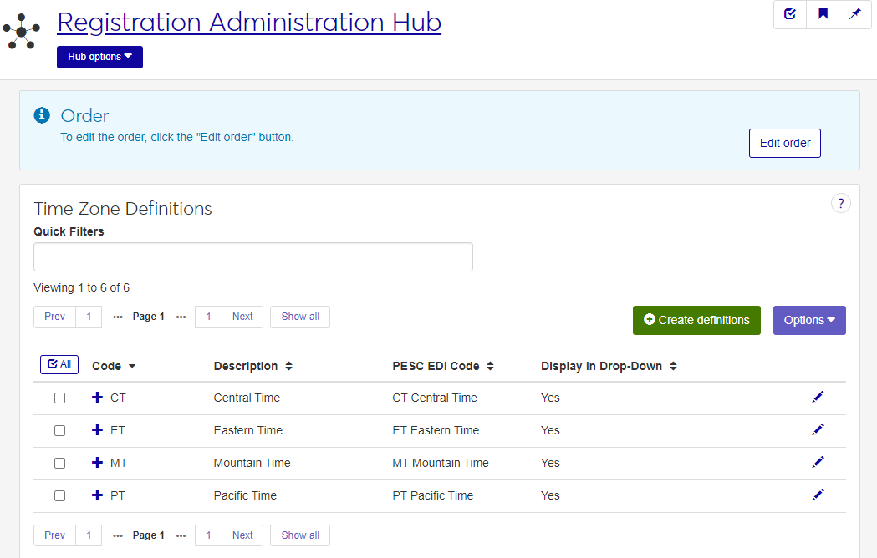The image size is (877, 558).
Task: Click the bookmark icon in header
Action: 823,14
